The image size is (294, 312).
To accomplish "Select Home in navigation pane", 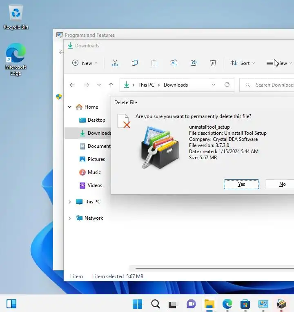I will [x=87, y=107].
